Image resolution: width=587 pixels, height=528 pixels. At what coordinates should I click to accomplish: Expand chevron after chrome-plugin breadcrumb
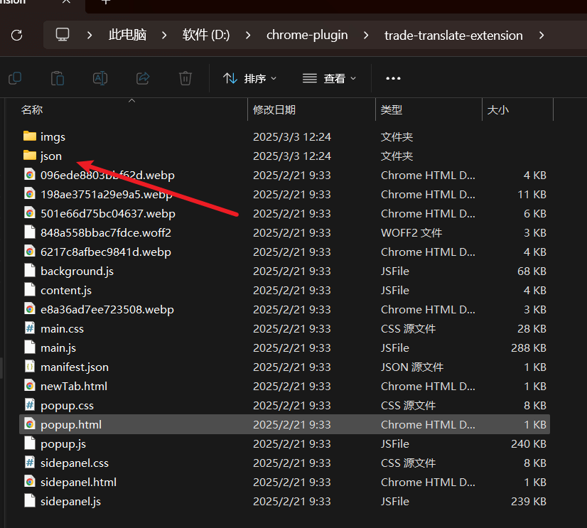(x=366, y=35)
